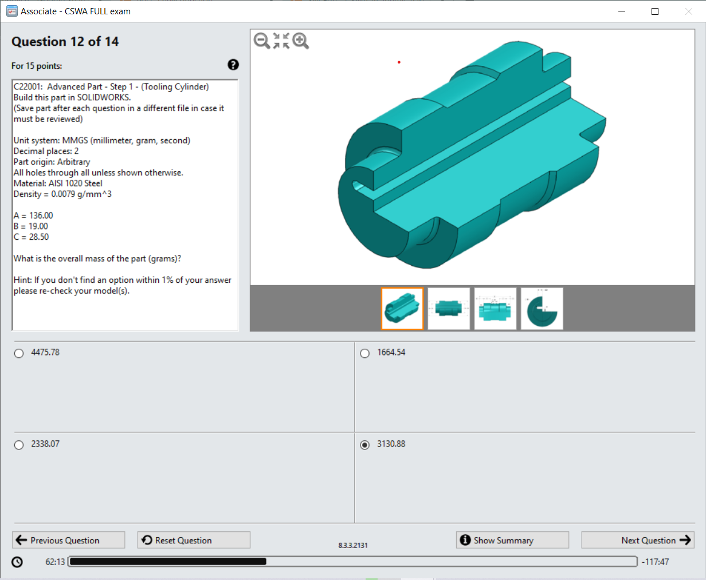The width and height of the screenshot is (706, 580).
Task: Click the exam progress bar
Action: coord(352,561)
